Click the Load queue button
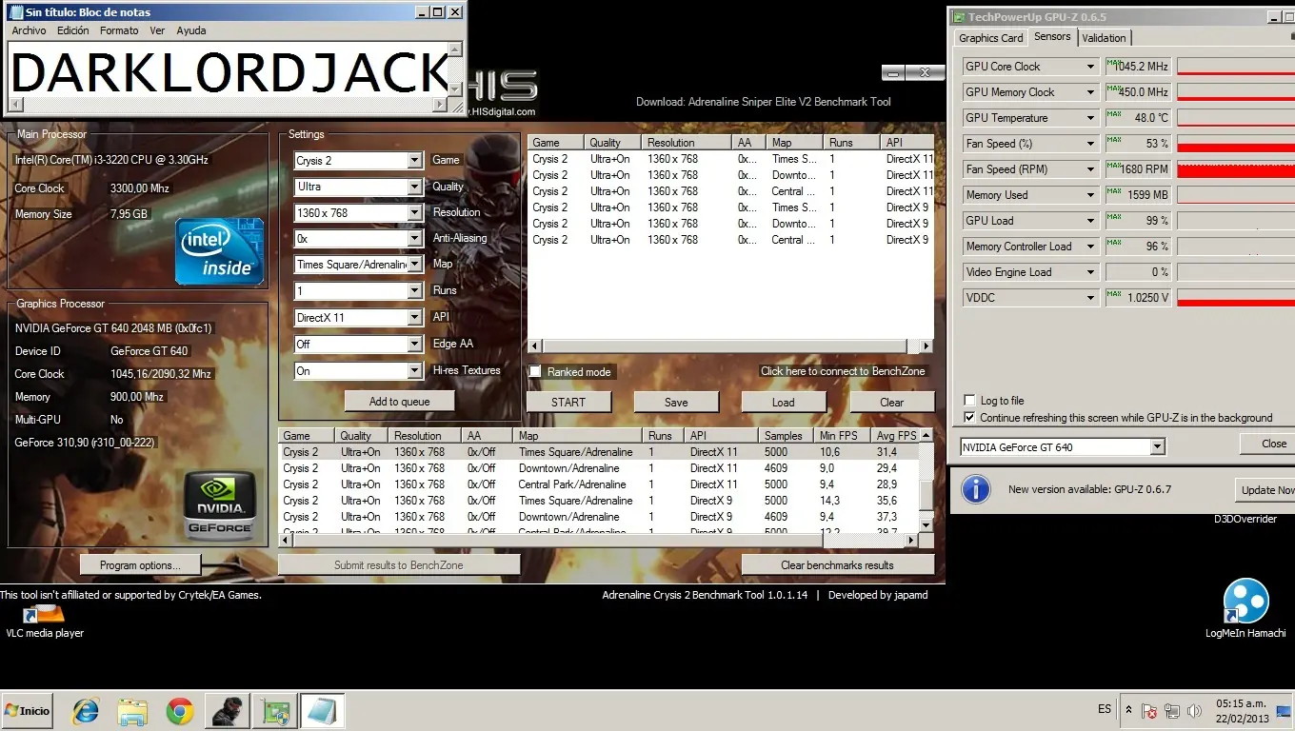 pyautogui.click(x=784, y=403)
